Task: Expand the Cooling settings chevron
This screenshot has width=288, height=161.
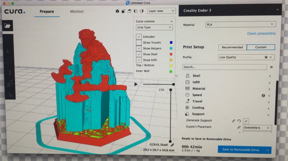Action: (x=269, y=109)
